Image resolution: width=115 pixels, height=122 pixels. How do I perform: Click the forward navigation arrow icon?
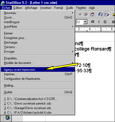pyautogui.click(x=80, y=15)
